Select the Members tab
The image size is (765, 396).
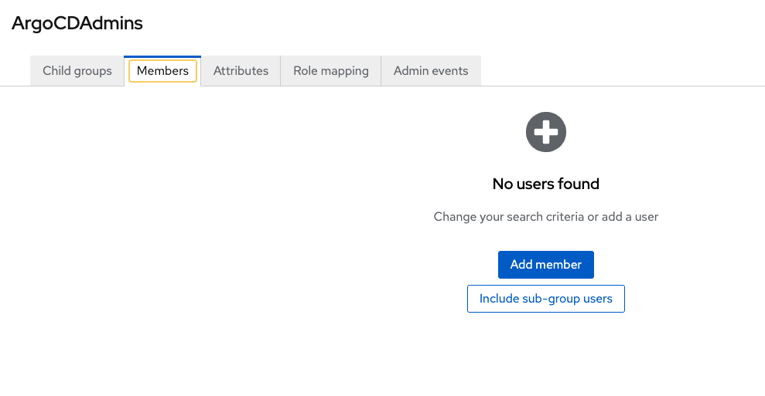tap(162, 71)
